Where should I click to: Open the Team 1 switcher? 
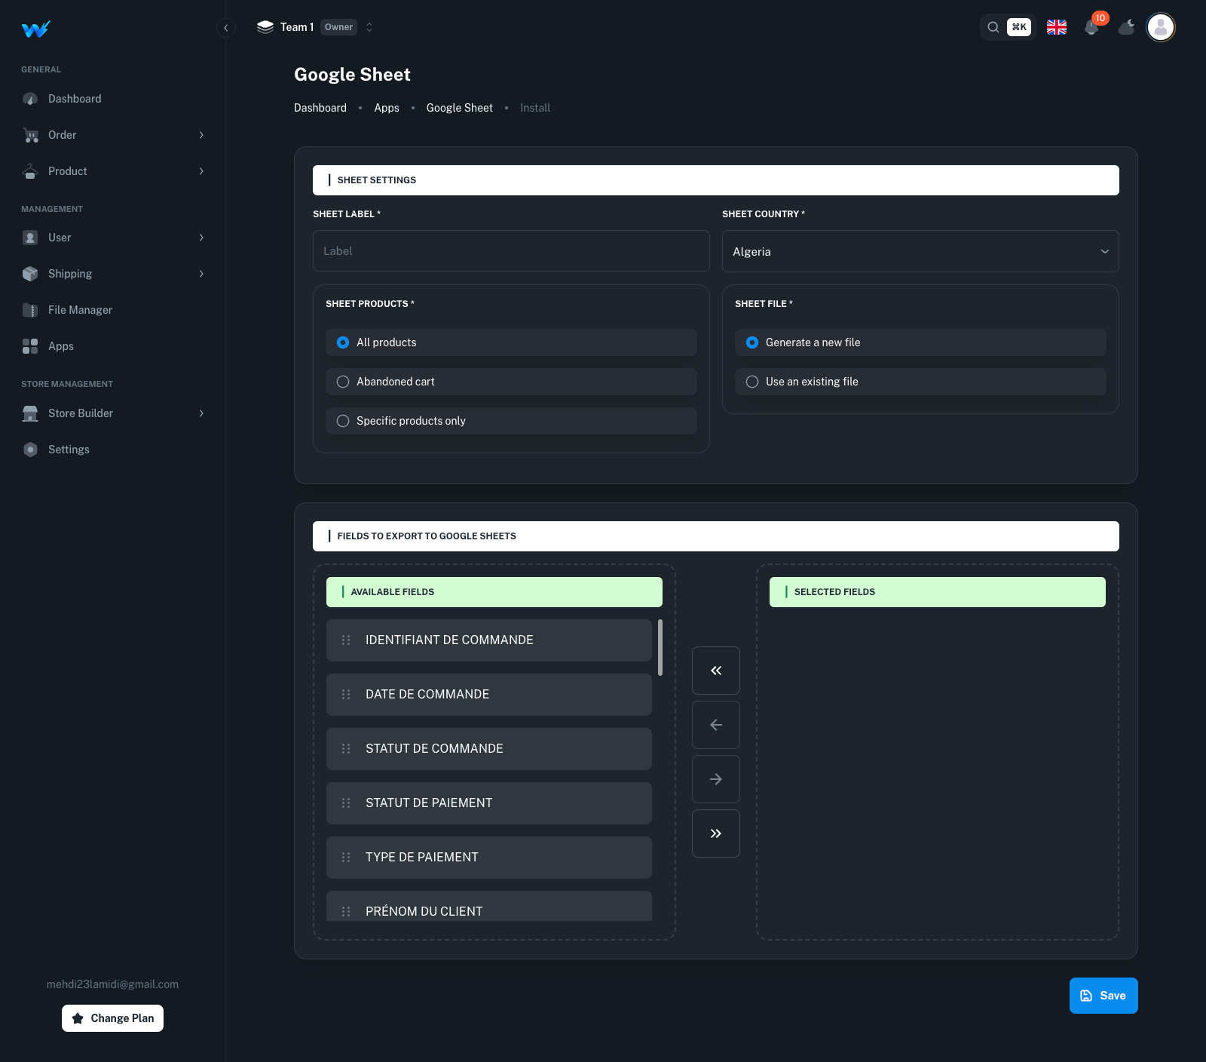point(315,27)
